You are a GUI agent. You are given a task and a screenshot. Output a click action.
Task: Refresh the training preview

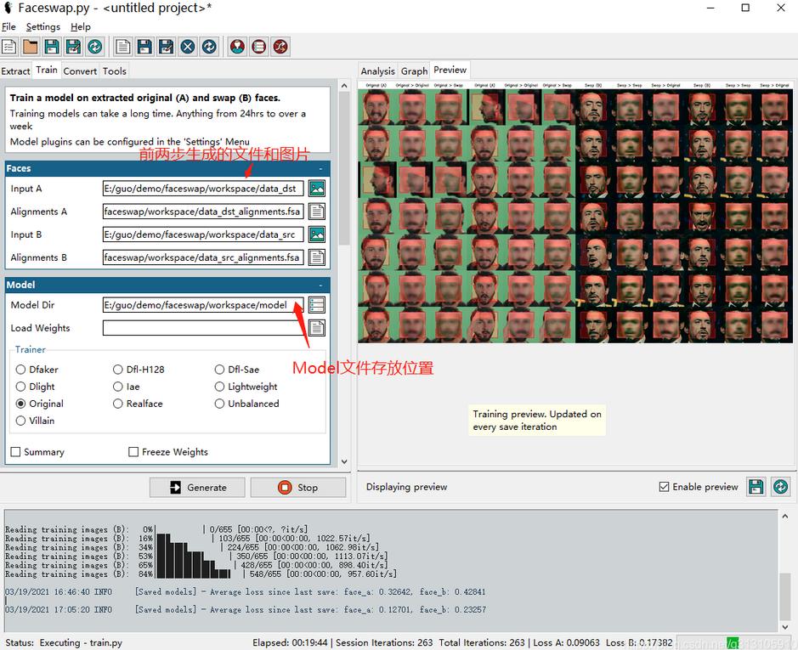780,487
